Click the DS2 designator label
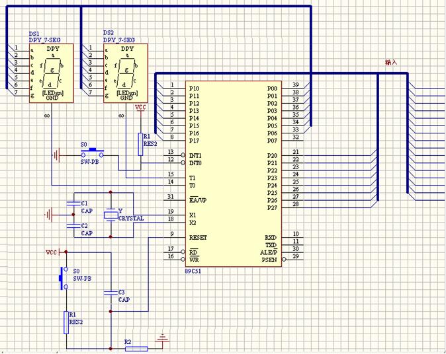 (x=109, y=33)
